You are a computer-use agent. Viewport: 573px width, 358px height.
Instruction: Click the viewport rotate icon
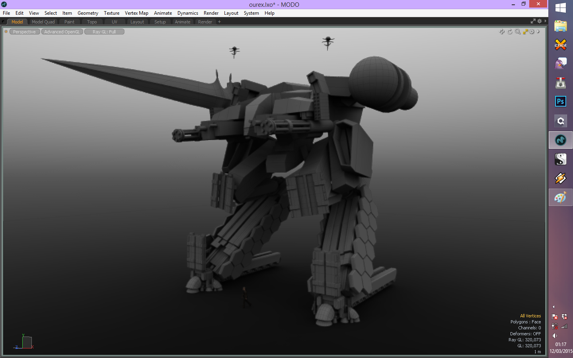click(510, 32)
